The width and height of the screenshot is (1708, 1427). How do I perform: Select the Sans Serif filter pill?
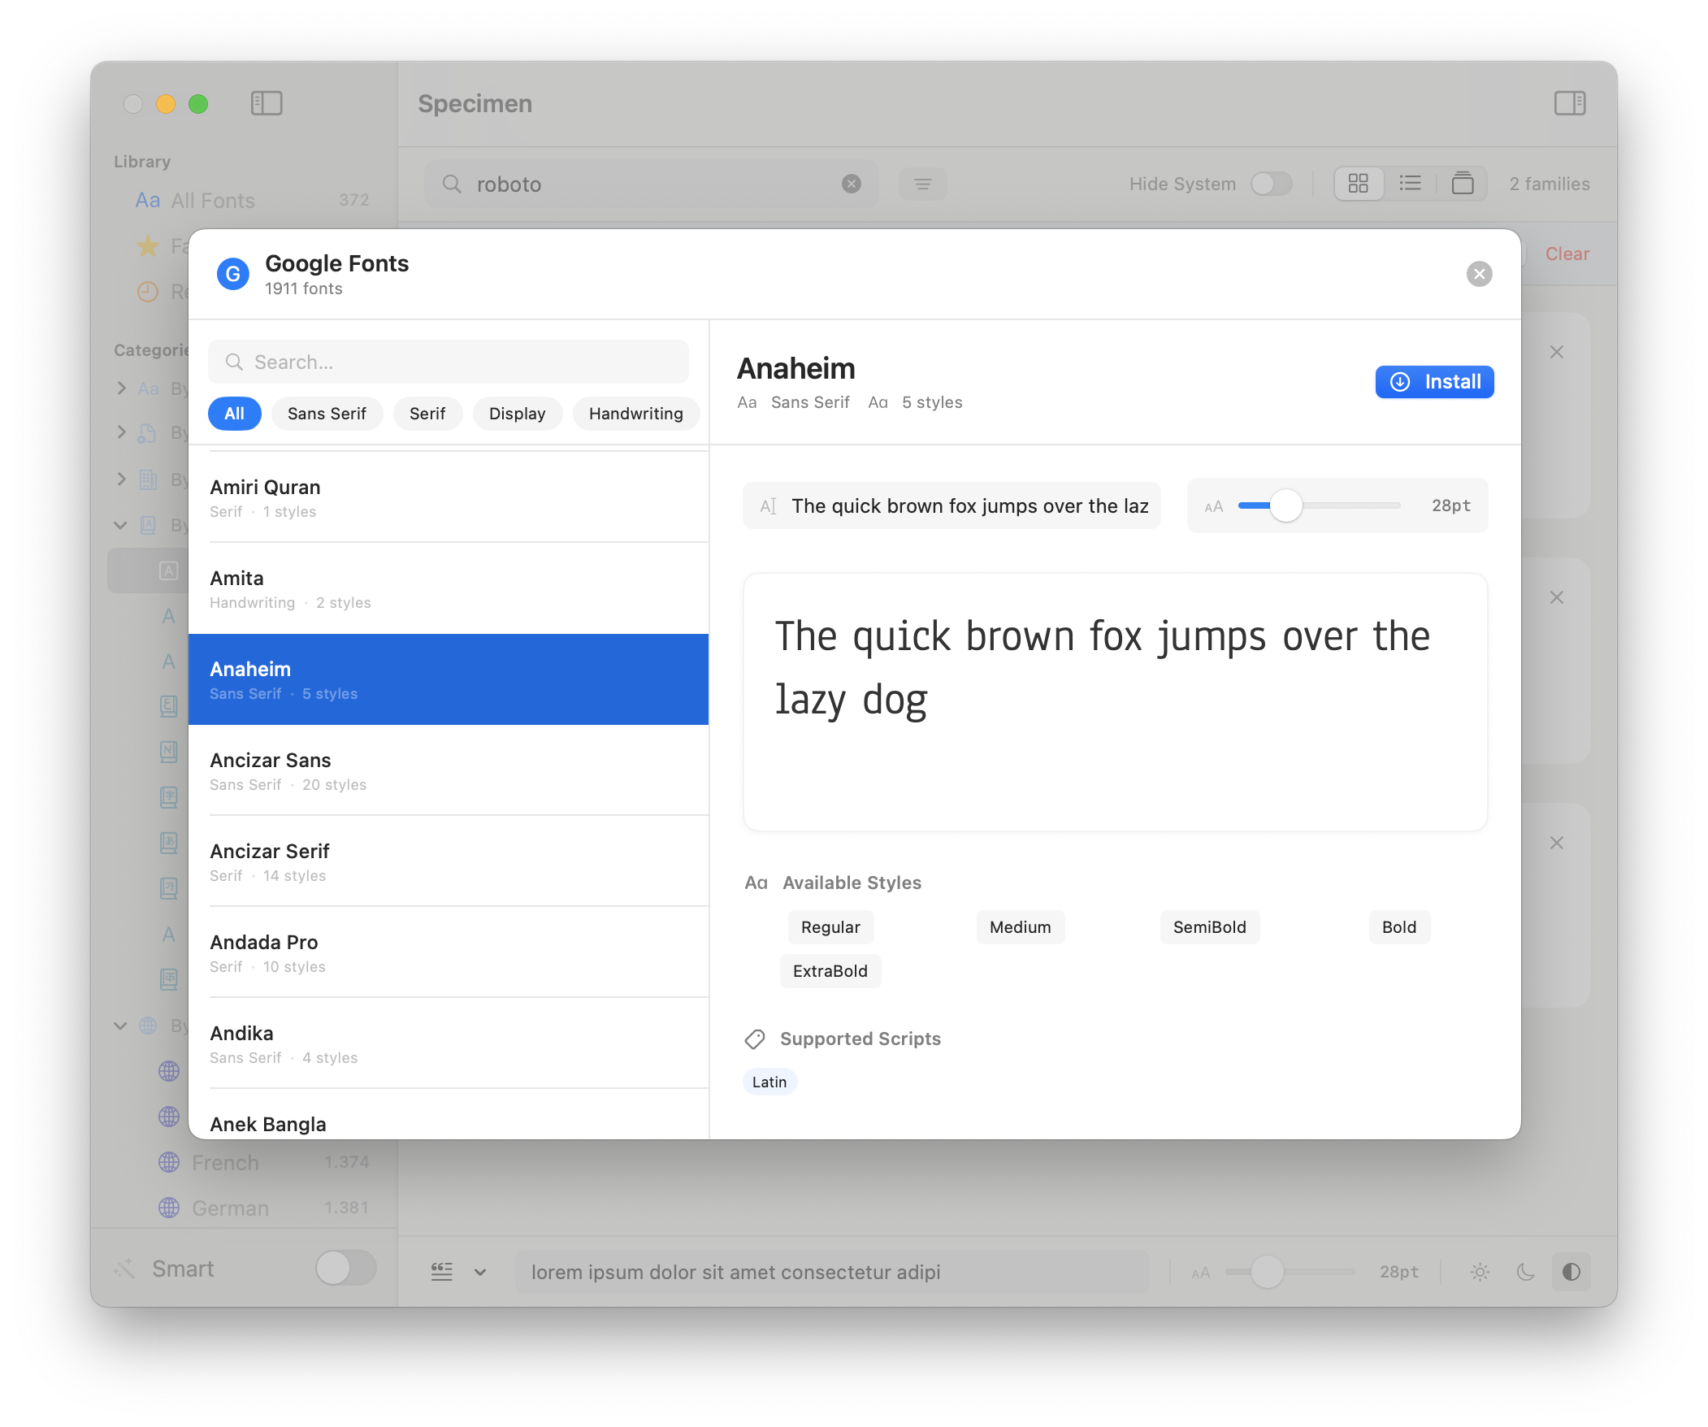click(327, 414)
